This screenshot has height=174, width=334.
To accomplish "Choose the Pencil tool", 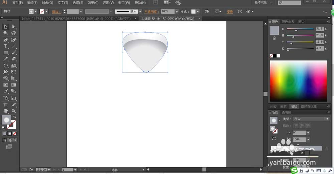I will (x=6, y=59).
